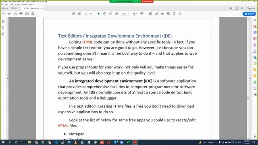Close the HTML document tab

coord(43,8)
